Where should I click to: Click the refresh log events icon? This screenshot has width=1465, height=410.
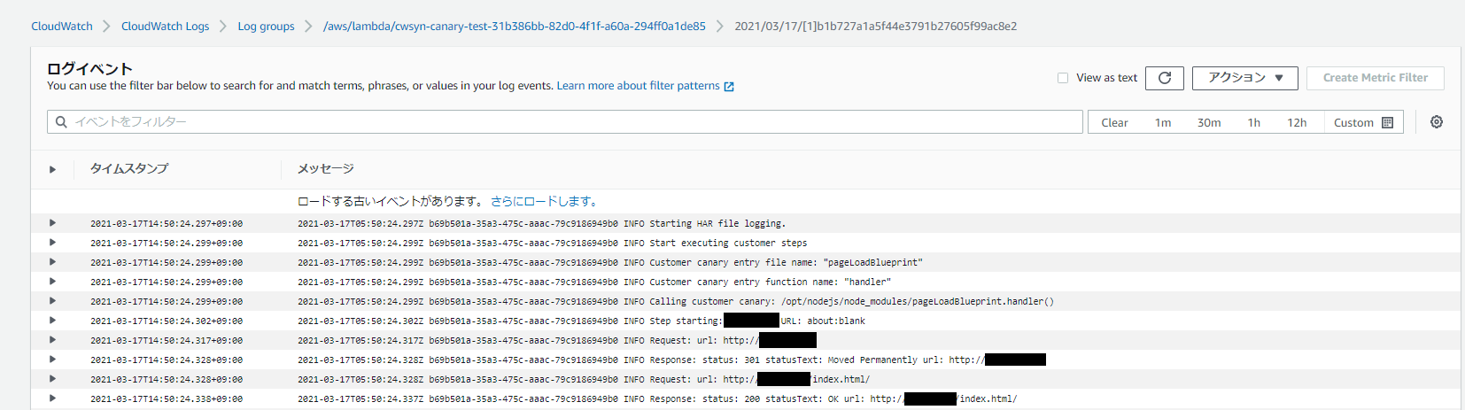point(1165,78)
